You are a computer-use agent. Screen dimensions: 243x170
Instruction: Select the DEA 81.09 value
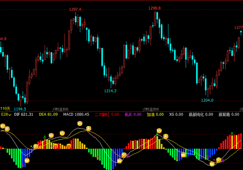tap(48, 114)
